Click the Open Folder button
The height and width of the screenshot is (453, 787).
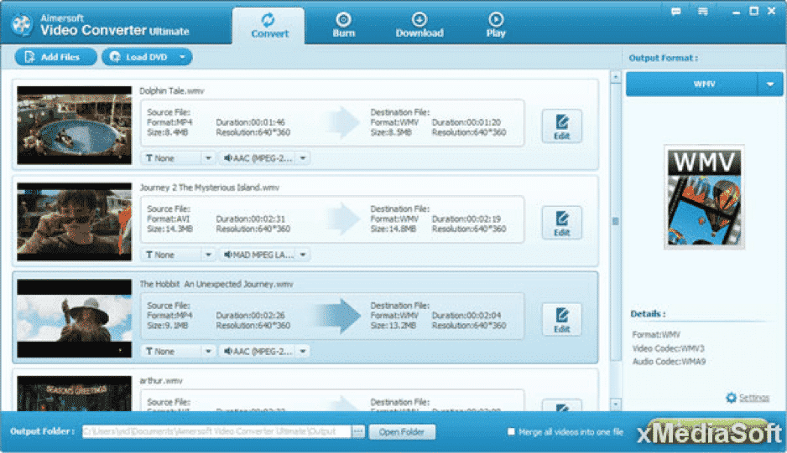[402, 432]
